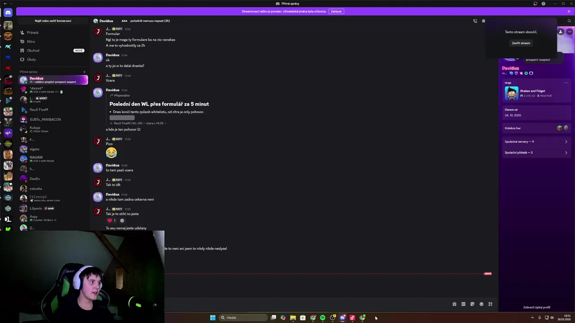
Task: Open Úkoly quests in the sidebar
Action: [x=53, y=60]
